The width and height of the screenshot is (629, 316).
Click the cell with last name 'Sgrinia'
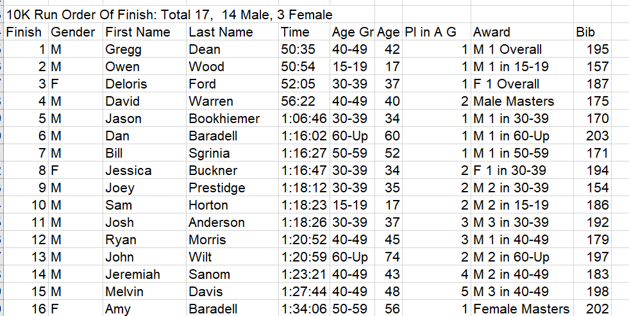(x=211, y=153)
